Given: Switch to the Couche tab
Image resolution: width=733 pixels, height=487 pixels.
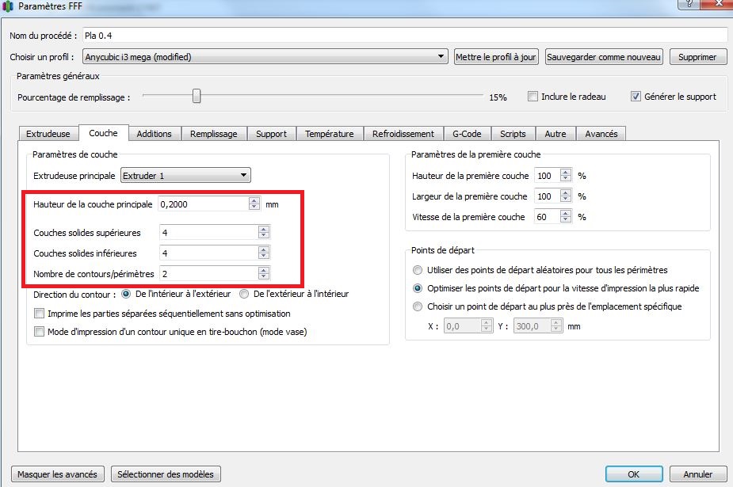Looking at the screenshot, I should (x=103, y=133).
